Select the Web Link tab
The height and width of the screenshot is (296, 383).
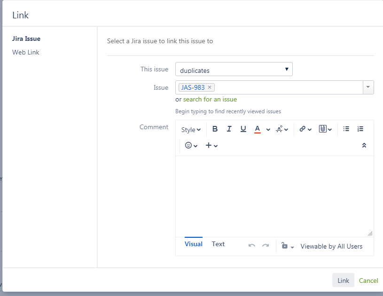(26, 52)
